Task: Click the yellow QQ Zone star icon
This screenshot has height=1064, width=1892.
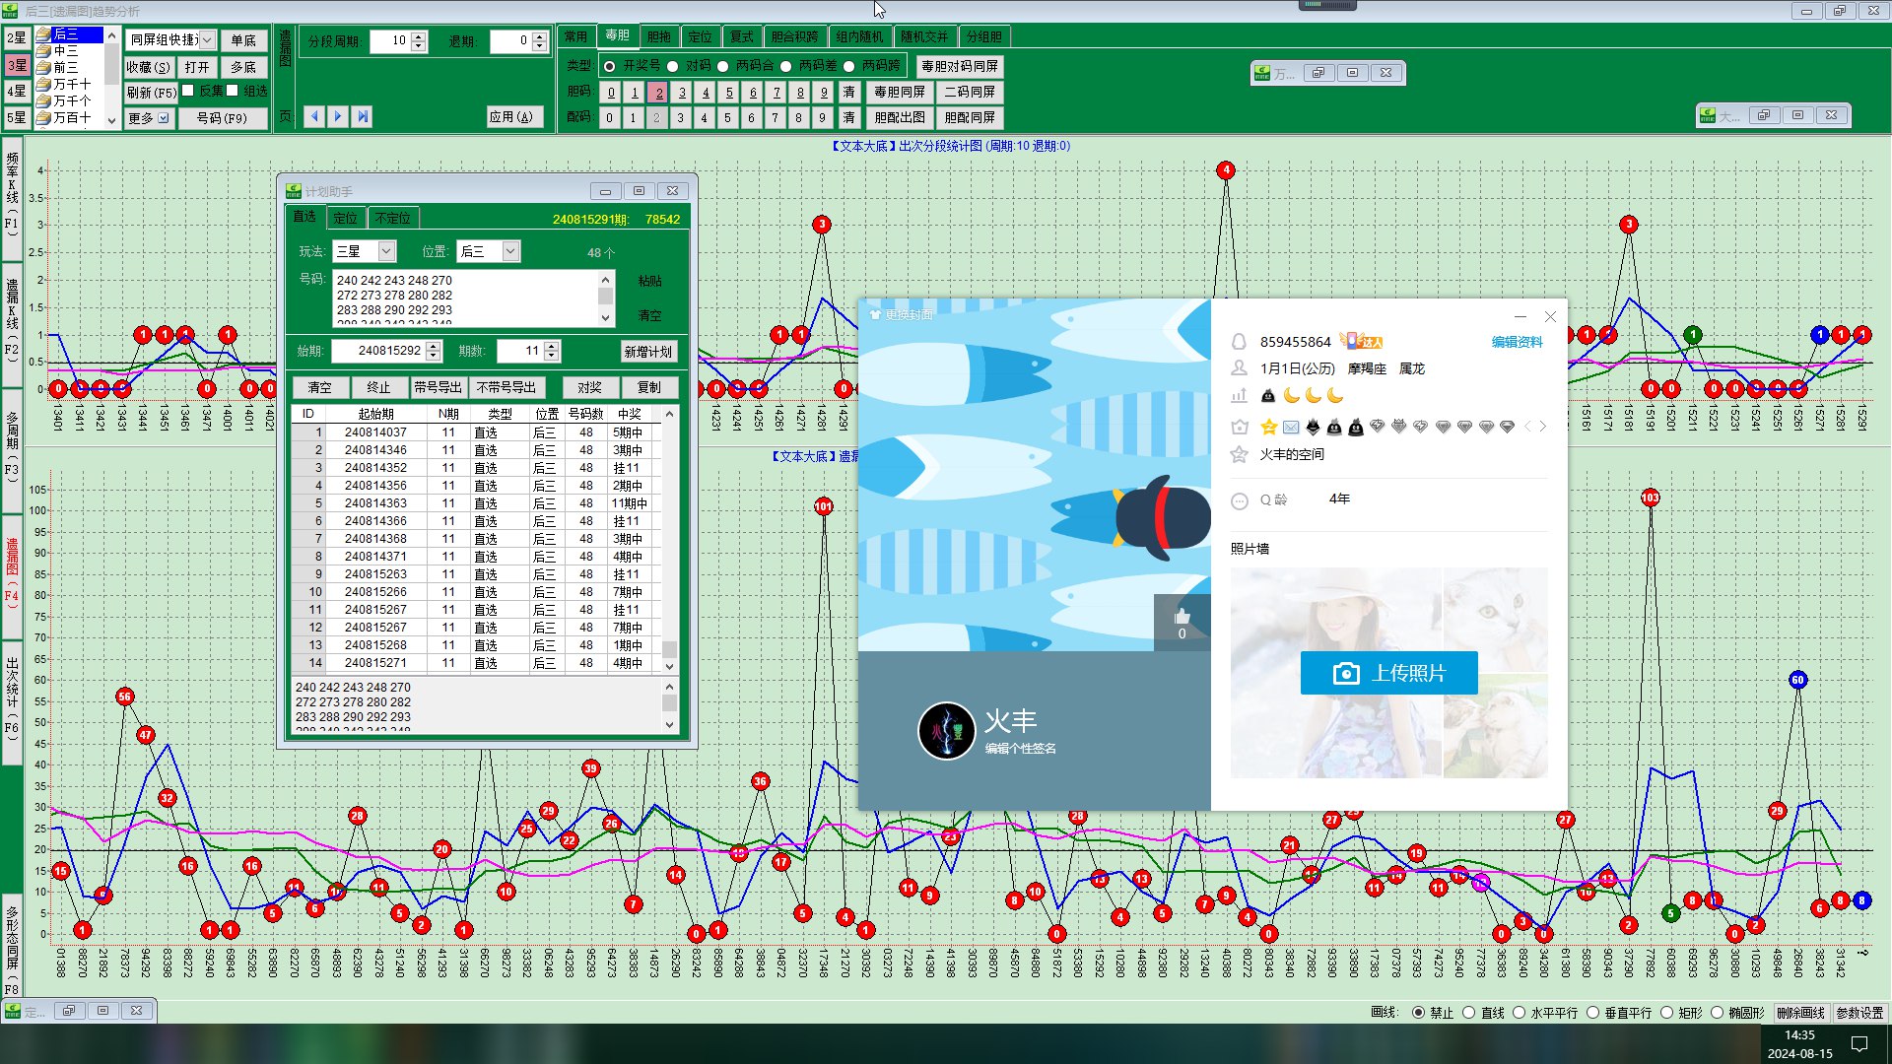Action: tap(1269, 427)
